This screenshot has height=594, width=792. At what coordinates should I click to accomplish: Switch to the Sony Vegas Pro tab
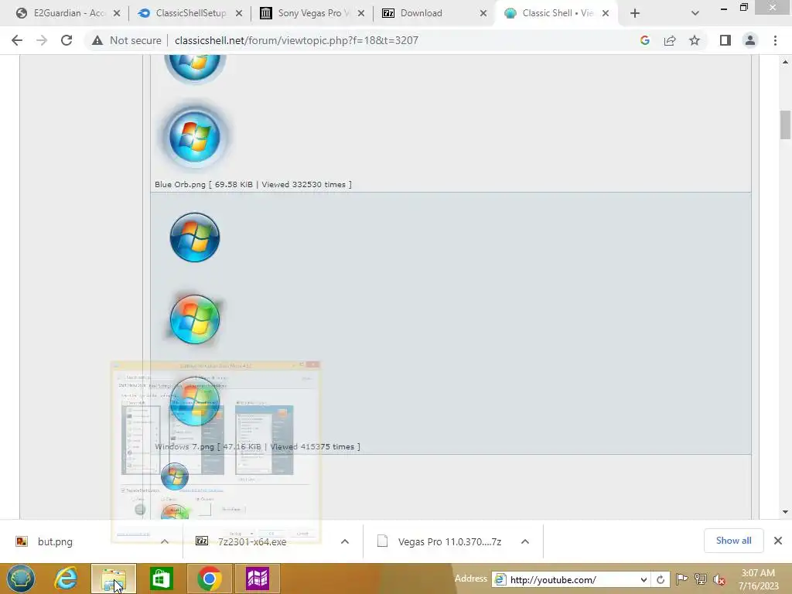(312, 13)
